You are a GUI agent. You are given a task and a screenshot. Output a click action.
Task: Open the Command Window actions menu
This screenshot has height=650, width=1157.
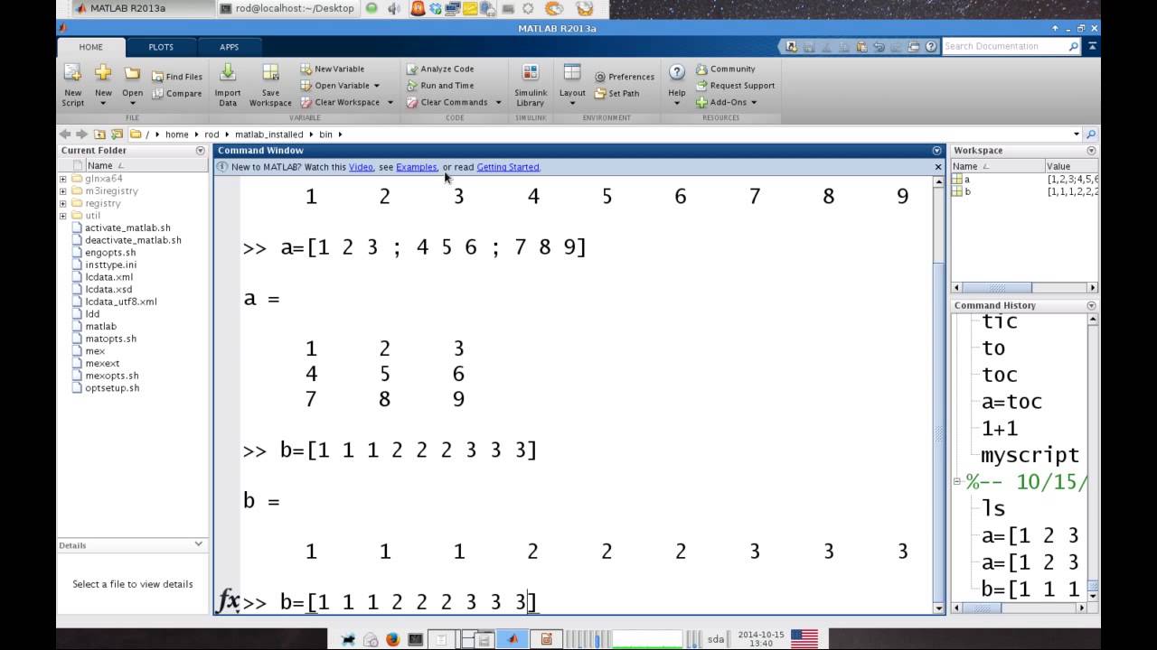937,151
